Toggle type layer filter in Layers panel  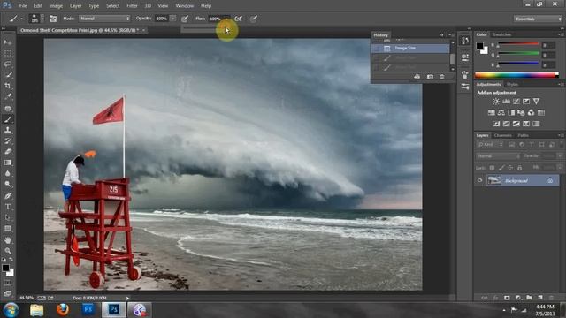coord(532,145)
